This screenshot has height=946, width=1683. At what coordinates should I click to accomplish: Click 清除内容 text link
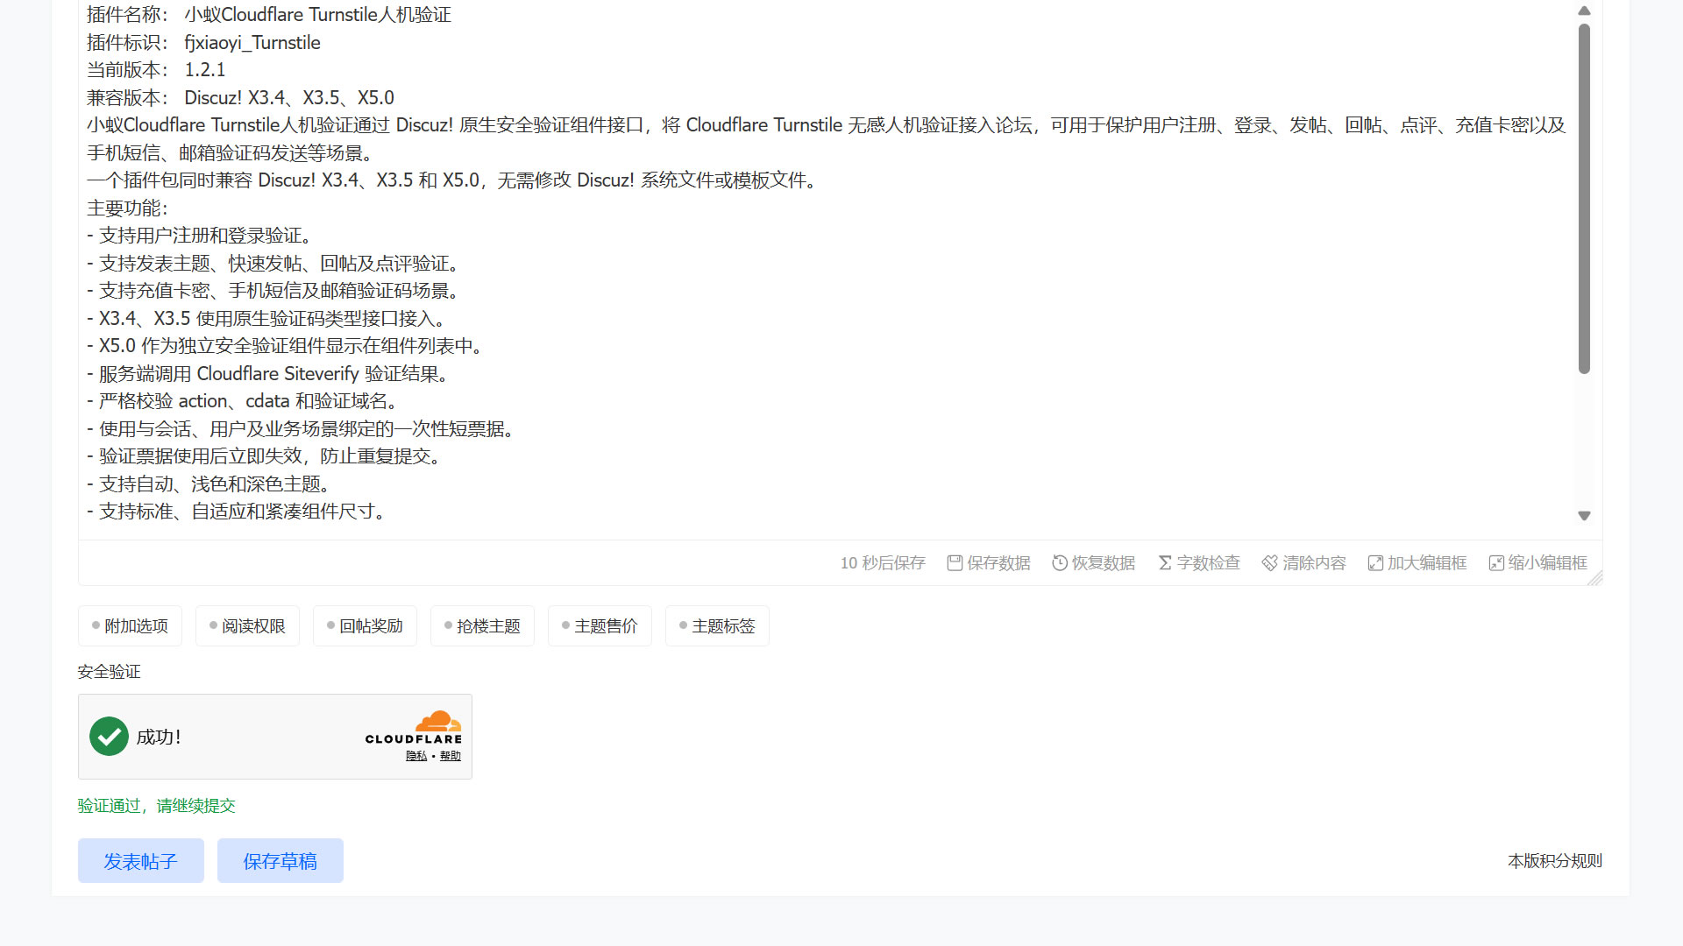[x=1314, y=563]
